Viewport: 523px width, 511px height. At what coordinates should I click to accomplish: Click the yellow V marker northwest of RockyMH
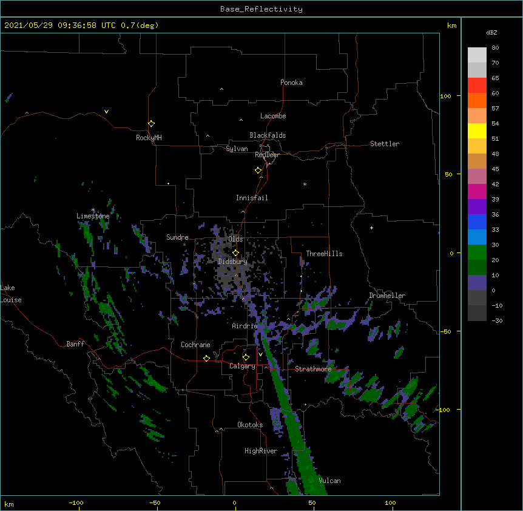click(106, 112)
